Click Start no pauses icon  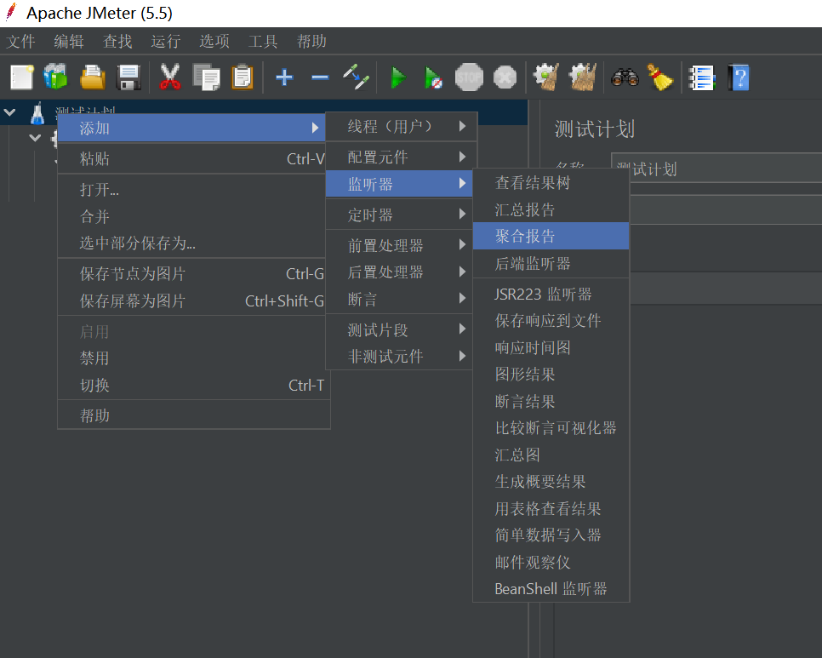coord(433,77)
